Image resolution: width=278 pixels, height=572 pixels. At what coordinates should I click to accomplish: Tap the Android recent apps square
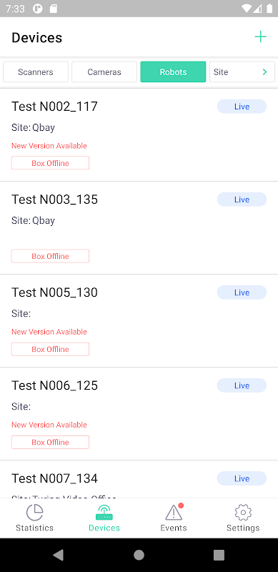point(219,555)
